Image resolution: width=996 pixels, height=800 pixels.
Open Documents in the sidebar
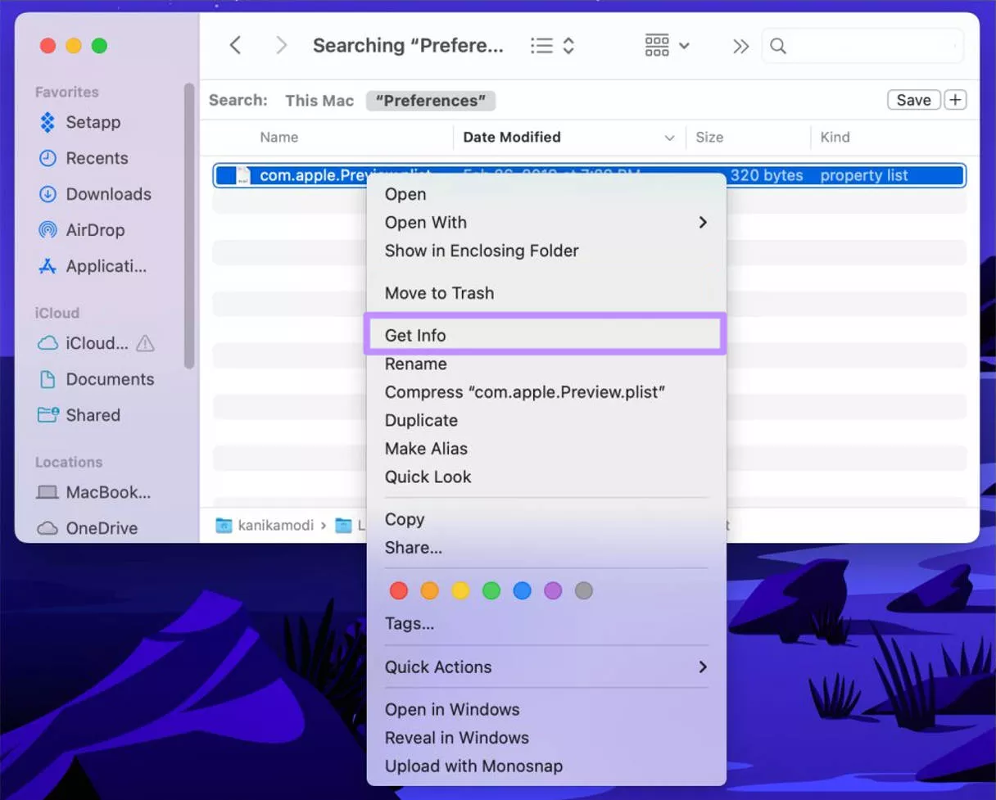(x=97, y=379)
